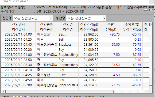Select the StopEndOfDay exit row
155x97 pixels.
[x=75, y=85]
